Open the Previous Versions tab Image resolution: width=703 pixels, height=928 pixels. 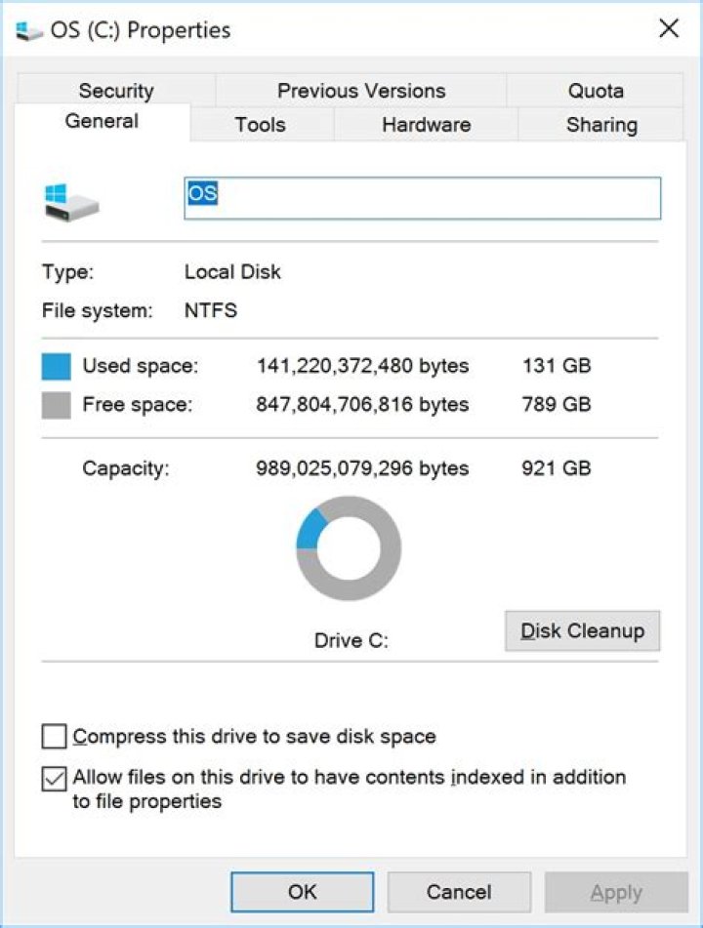tap(361, 91)
